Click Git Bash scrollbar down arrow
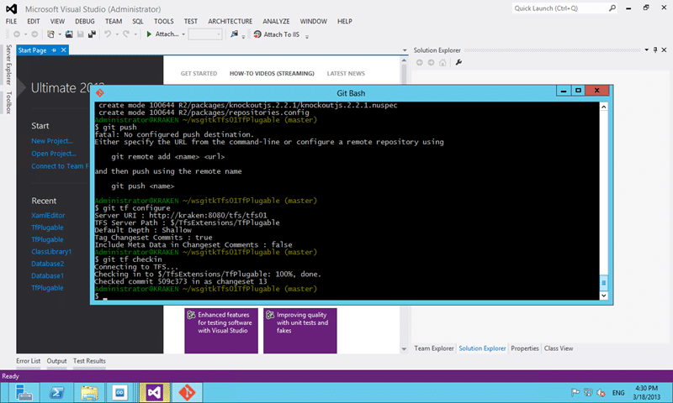Screen dimensions: 673x403 (x=603, y=296)
